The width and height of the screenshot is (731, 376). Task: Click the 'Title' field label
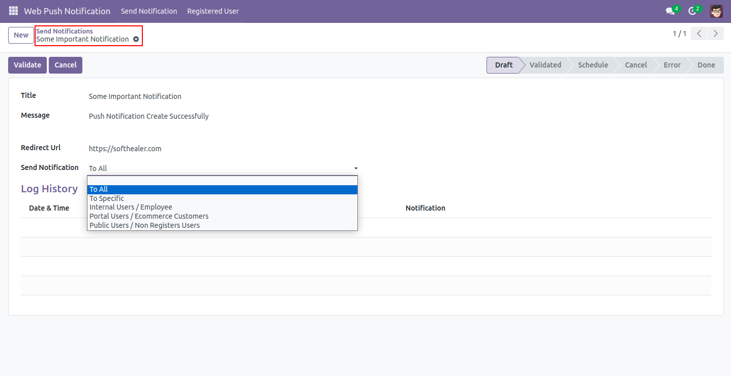pyautogui.click(x=28, y=95)
